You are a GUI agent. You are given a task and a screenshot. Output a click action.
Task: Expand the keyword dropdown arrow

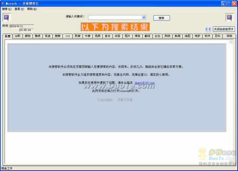point(144,18)
